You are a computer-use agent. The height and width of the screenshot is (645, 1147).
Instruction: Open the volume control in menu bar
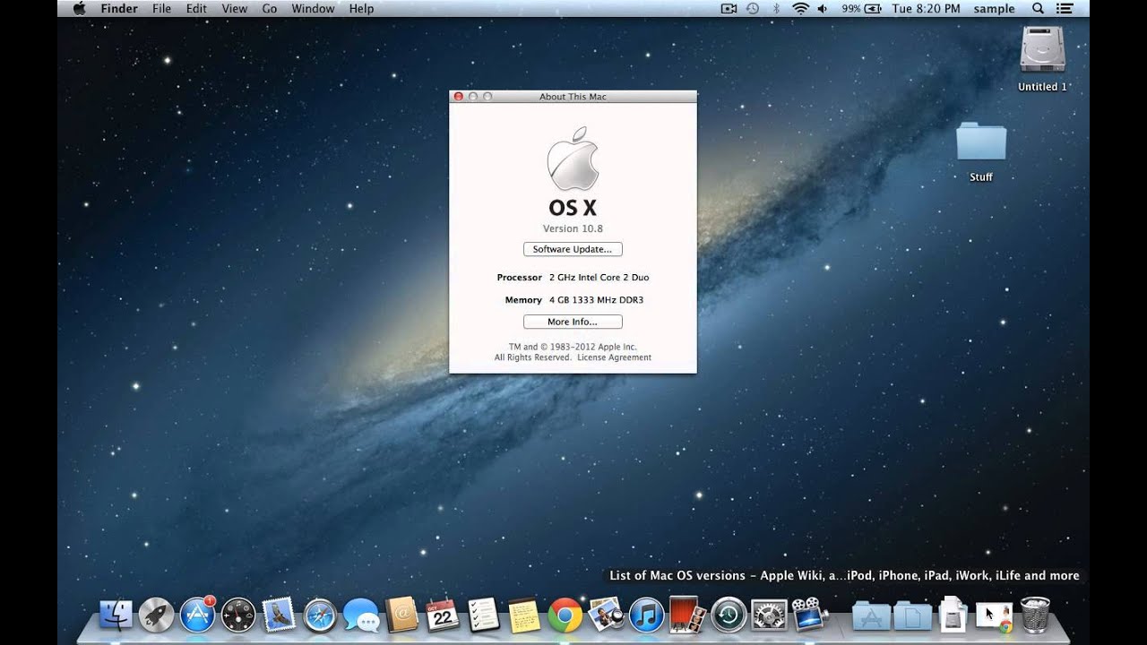(822, 8)
